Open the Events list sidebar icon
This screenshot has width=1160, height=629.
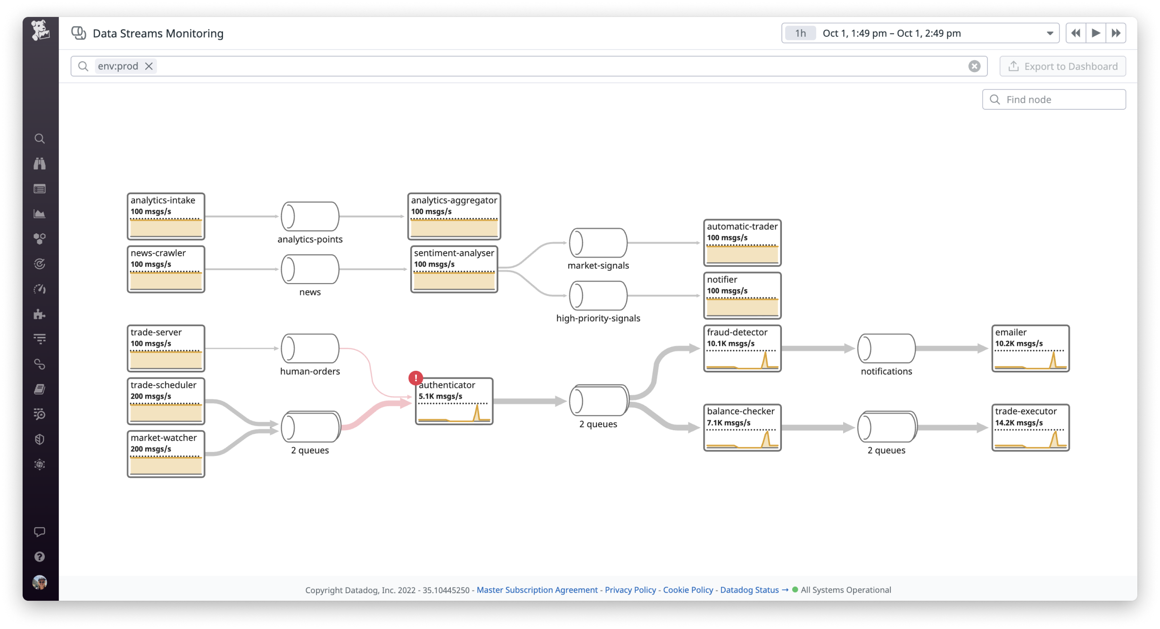tap(40, 188)
